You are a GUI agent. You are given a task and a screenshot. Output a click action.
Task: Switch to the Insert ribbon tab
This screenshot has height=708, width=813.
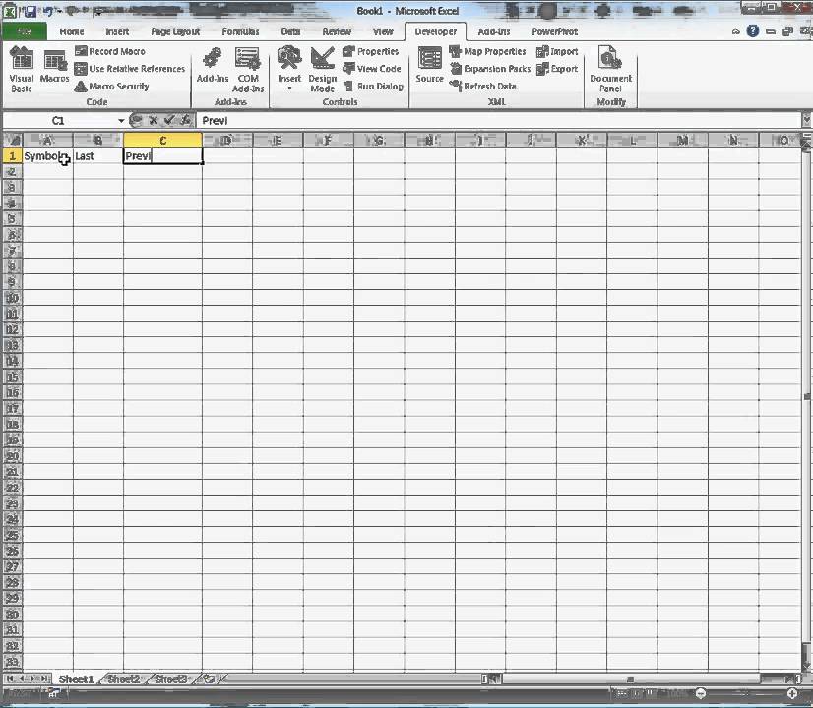(x=117, y=31)
